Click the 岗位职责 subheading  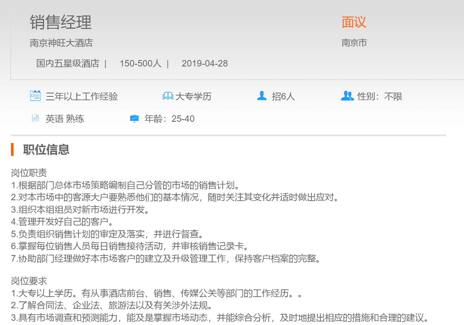(x=29, y=173)
